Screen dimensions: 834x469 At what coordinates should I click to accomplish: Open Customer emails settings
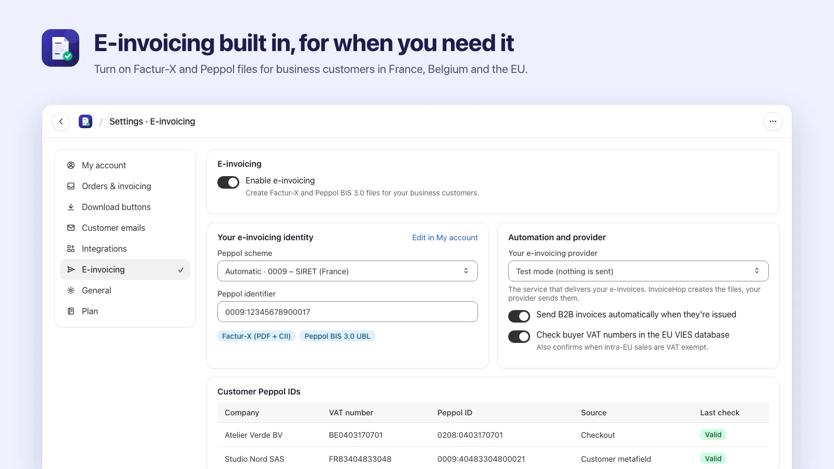click(x=125, y=228)
